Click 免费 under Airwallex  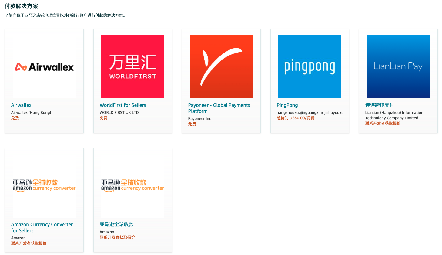[15, 118]
